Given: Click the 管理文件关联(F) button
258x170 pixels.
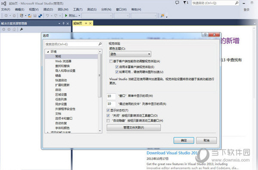Looking at the screenshot, I should [x=134, y=127].
